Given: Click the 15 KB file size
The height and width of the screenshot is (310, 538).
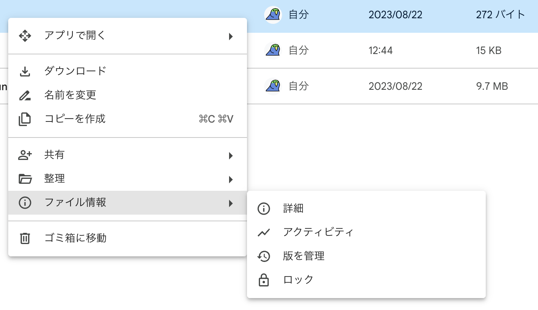Looking at the screenshot, I should (489, 51).
